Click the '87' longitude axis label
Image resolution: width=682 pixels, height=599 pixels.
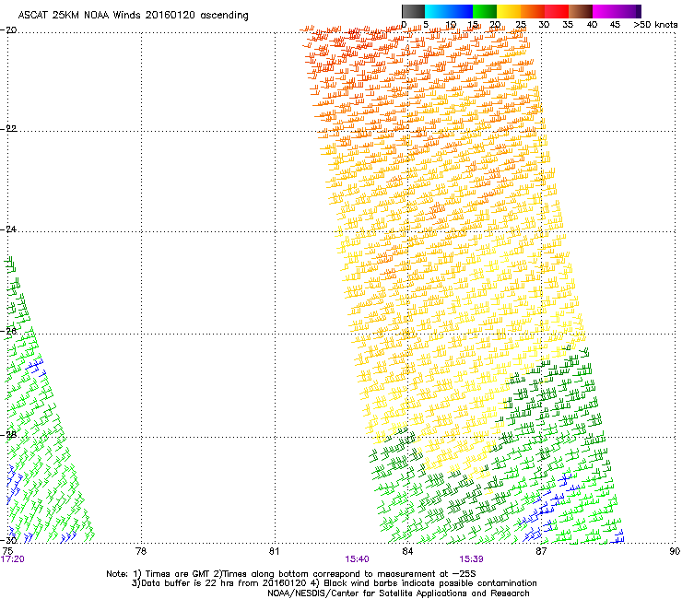(x=541, y=551)
